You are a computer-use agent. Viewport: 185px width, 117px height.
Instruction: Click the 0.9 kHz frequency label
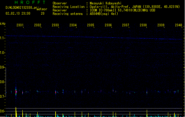point(3,67)
